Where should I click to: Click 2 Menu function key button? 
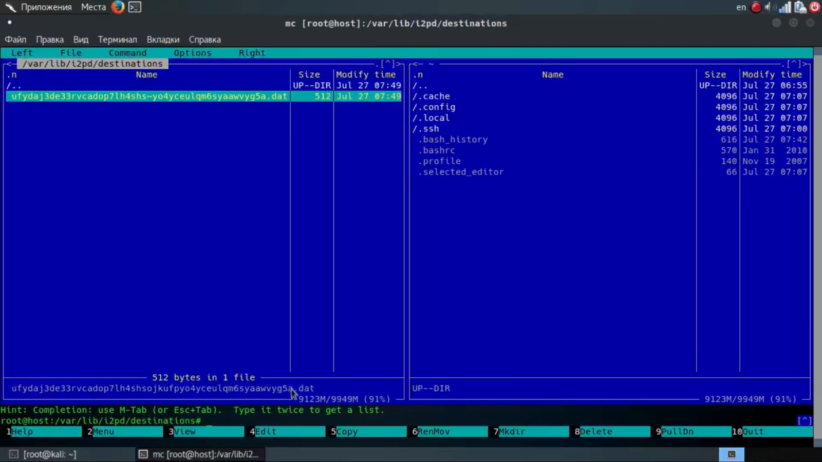click(125, 431)
